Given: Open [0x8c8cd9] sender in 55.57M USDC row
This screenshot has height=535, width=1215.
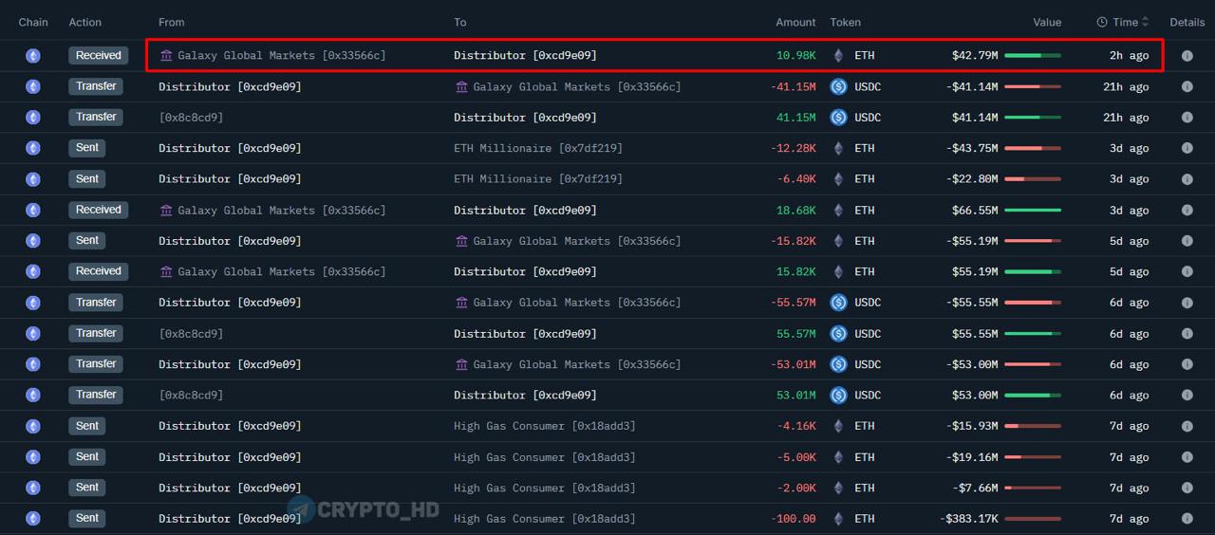Looking at the screenshot, I should (x=191, y=334).
